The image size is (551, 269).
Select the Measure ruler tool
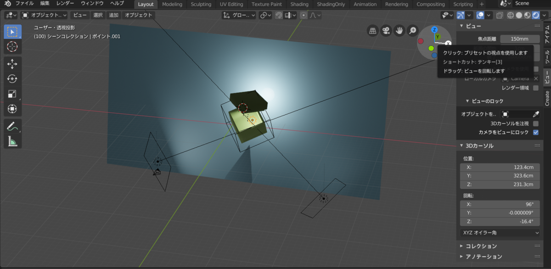coord(12,141)
